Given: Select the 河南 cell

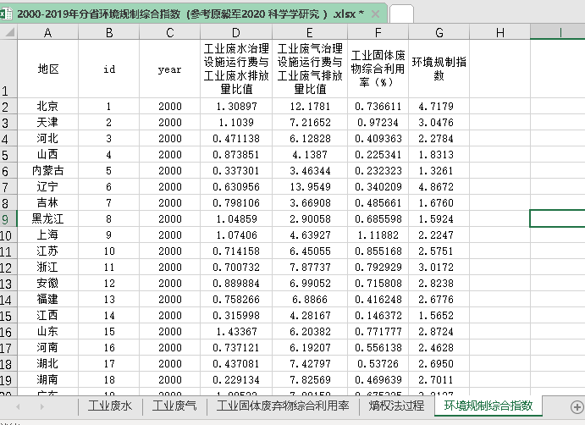Looking at the screenshot, I should (47, 347).
